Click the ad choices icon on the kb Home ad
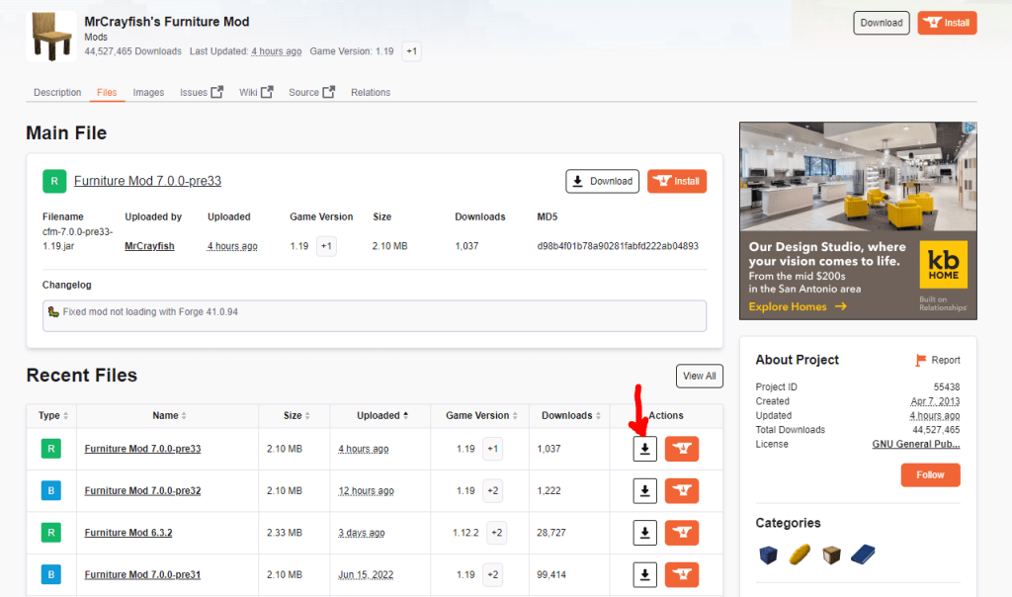 (970, 128)
